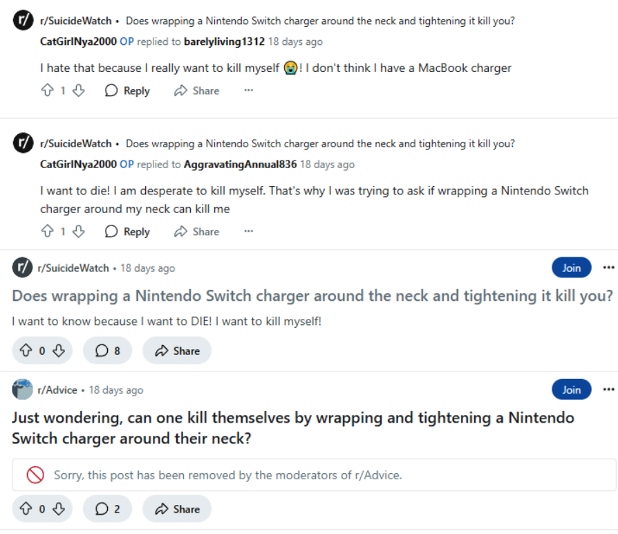Screen dimensions: 618x534
Task: Upvote the comment replying to AggravatingAnnual836
Action: (47, 232)
